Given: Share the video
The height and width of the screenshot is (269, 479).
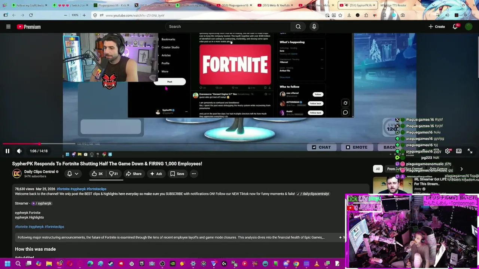Looking at the screenshot, I should click(134, 174).
